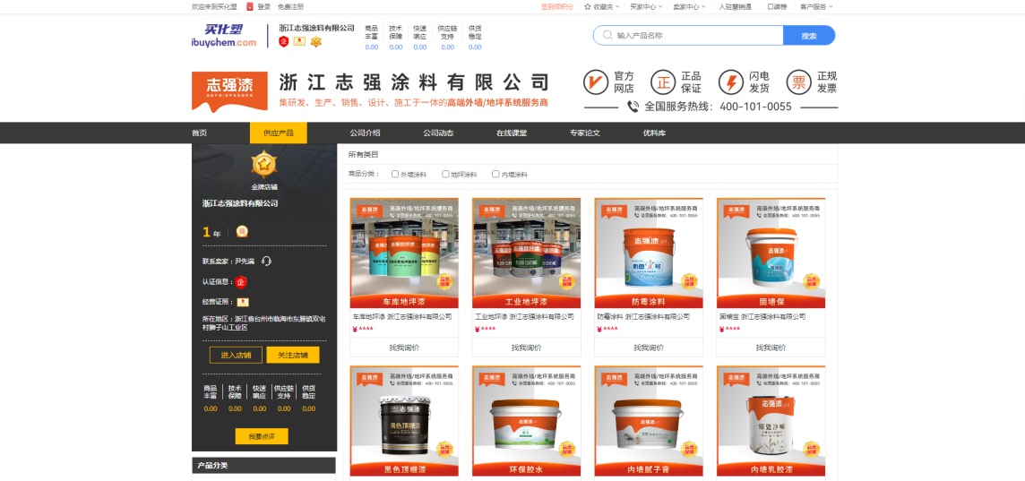Click the business license card icon in header

pyautogui.click(x=299, y=42)
